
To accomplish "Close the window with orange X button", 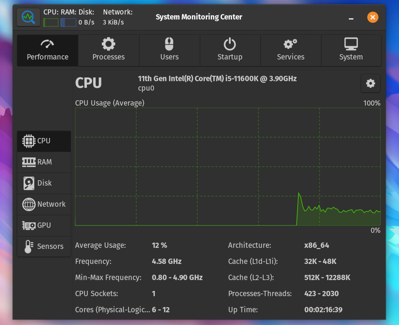I will (x=373, y=17).
